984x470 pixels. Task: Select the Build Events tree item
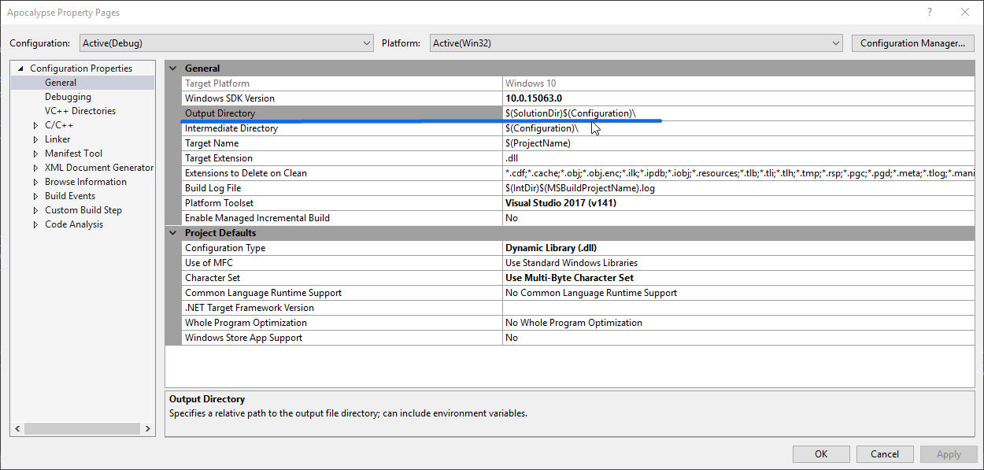[x=70, y=196]
